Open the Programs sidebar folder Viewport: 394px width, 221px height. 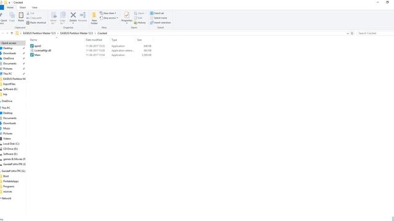click(x=9, y=187)
